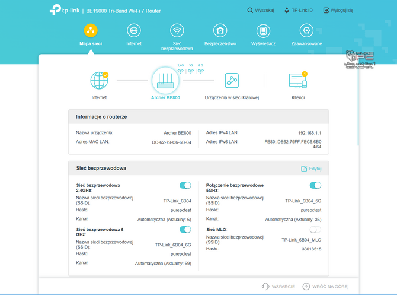Open Urządzenia w sieci kratowej mesh icon
Viewport: 397px width, 295px height.
(x=232, y=80)
